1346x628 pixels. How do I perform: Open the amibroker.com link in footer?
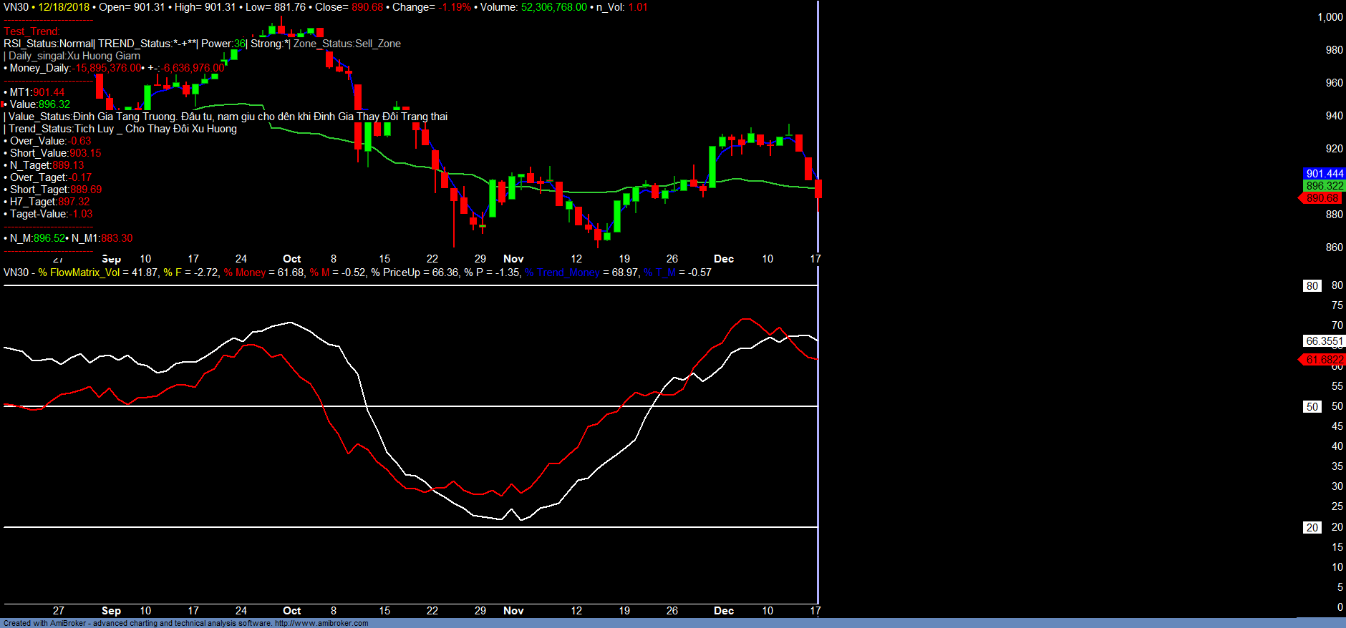click(x=321, y=624)
